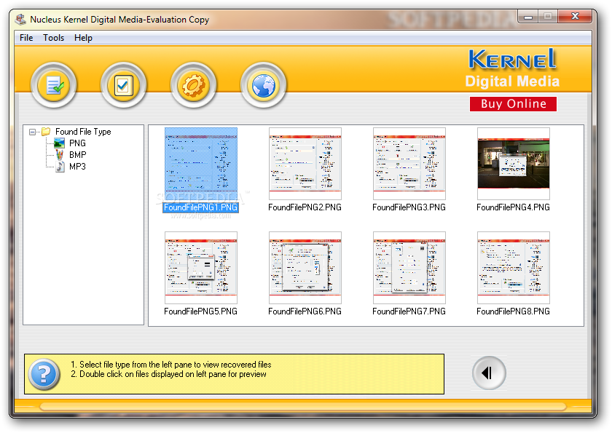Image resolution: width=612 pixels, height=433 pixels.
Task: Select thumbnail of FoundFilePNG2.PNG
Action: (305, 164)
